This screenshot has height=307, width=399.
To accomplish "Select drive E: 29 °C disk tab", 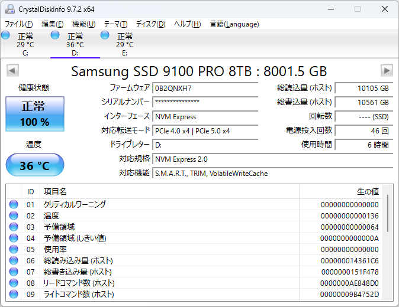I will (x=125, y=44).
